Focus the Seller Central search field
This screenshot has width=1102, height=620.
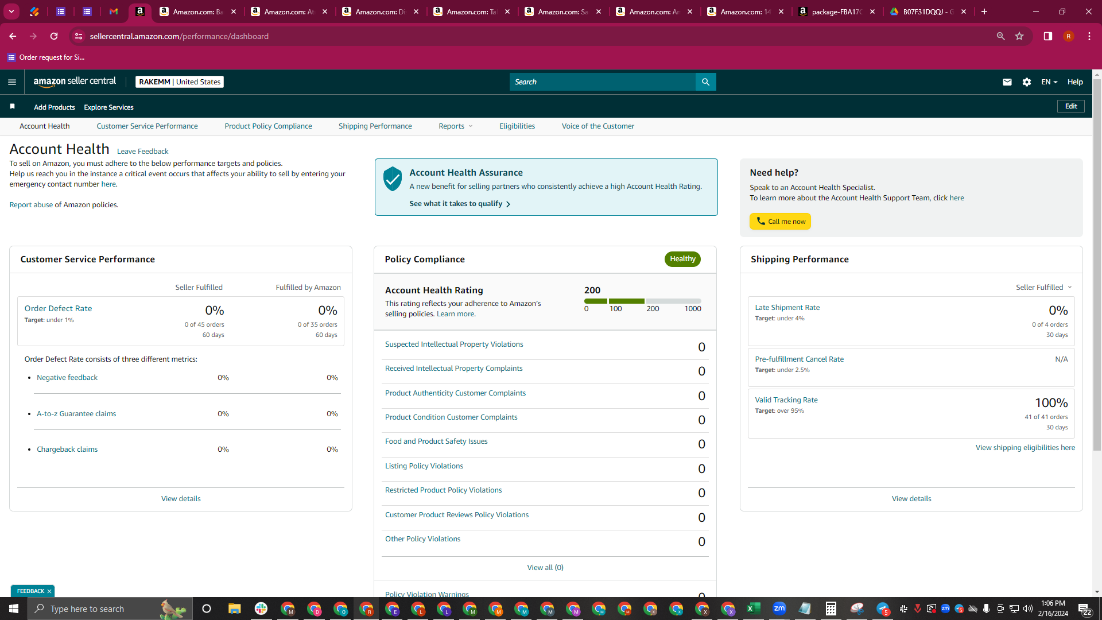tap(602, 82)
